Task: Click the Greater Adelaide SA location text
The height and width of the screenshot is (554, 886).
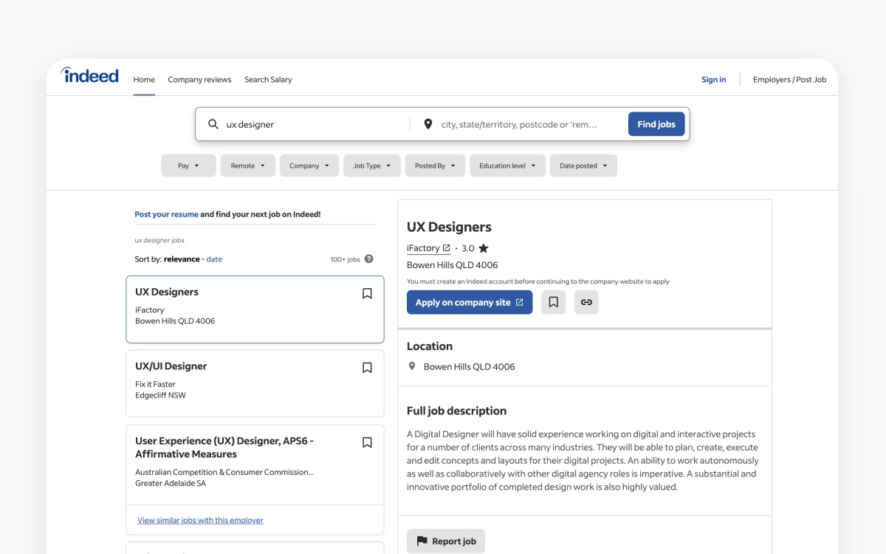Action: (171, 483)
